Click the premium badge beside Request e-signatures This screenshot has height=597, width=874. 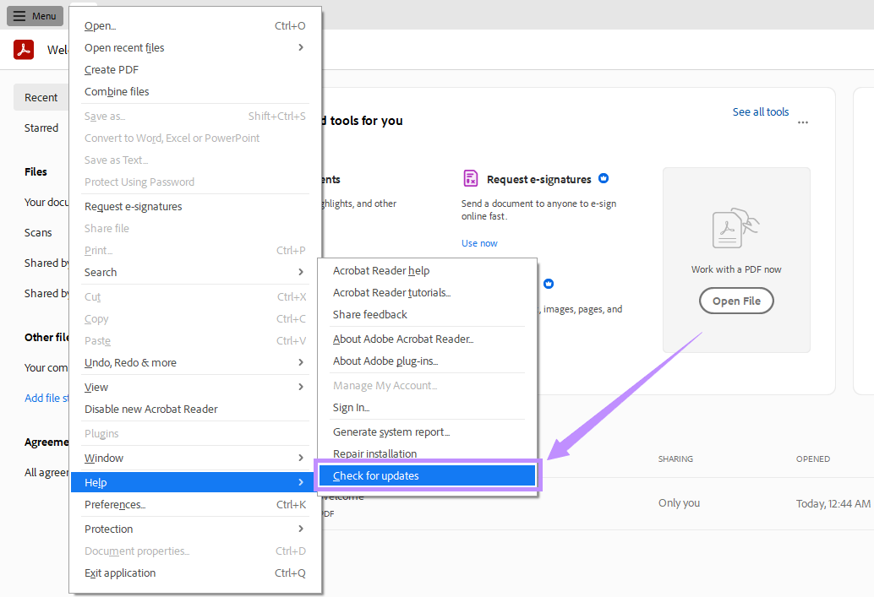point(604,179)
